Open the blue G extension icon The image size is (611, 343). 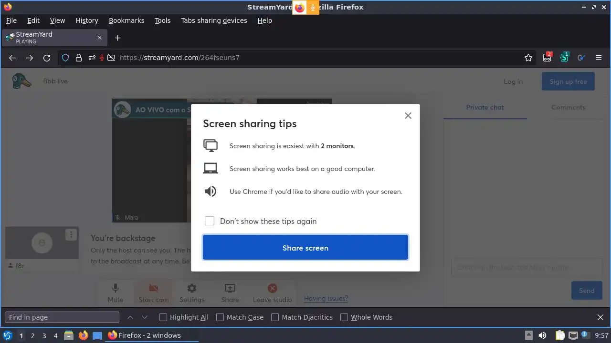(x=581, y=58)
